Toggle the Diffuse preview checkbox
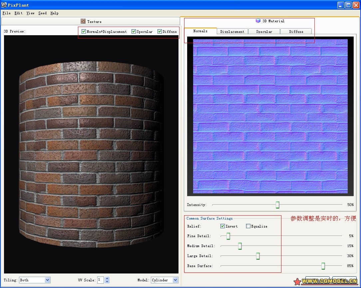The height and width of the screenshot is (288, 361). (160, 32)
